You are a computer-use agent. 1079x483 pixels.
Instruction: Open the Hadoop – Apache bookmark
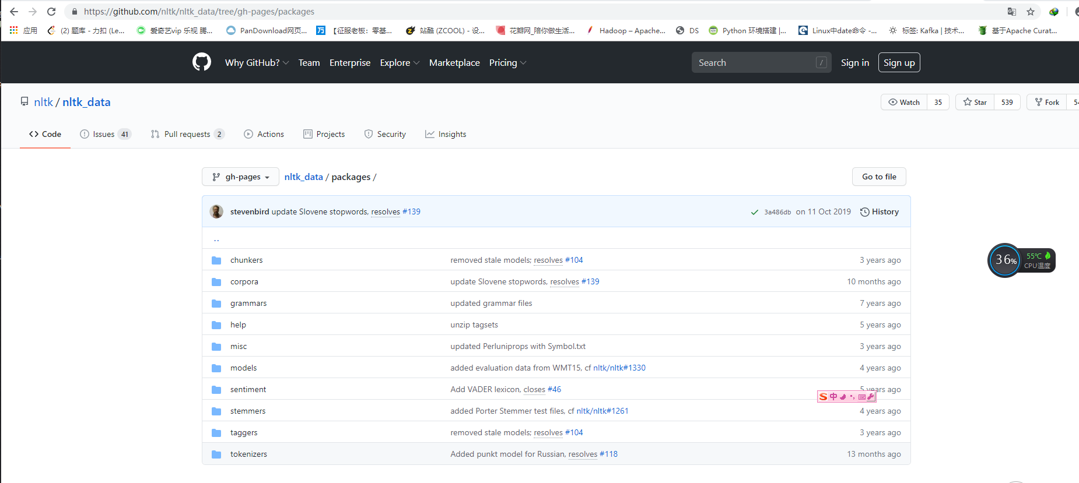(x=626, y=30)
